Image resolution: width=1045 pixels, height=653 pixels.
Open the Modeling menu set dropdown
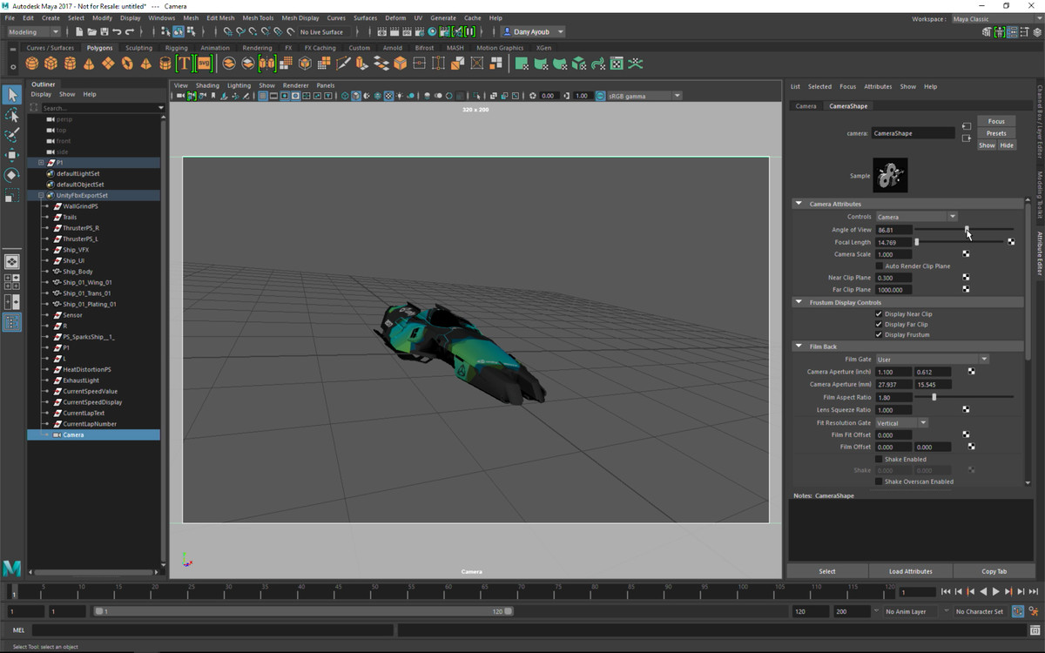pyautogui.click(x=33, y=32)
